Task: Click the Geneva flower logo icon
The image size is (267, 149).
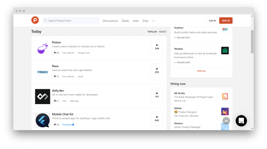Action: click(225, 127)
